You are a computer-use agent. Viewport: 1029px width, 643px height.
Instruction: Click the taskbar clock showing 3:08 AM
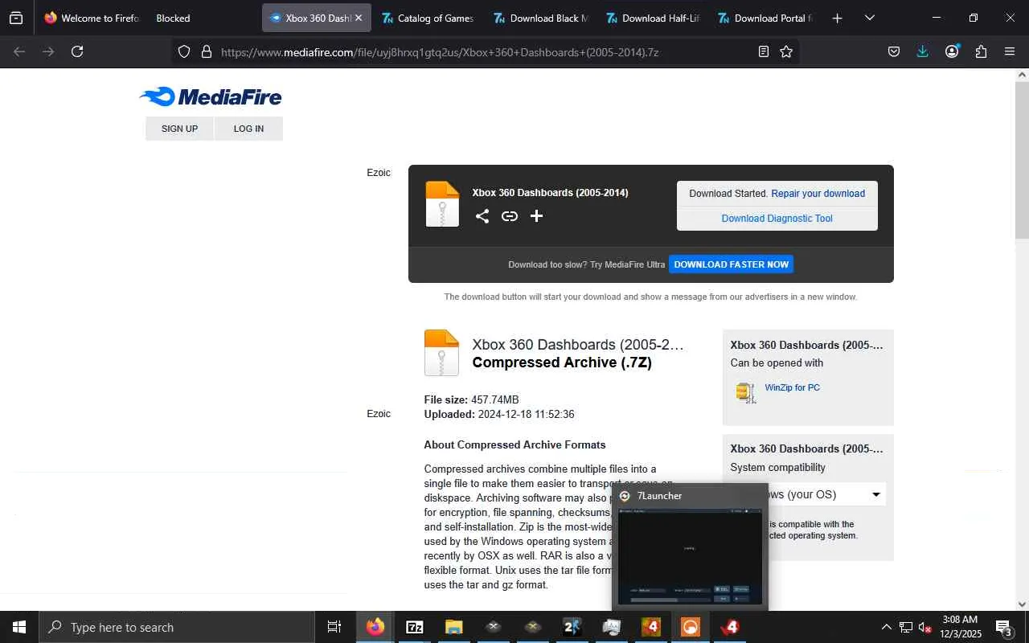pos(961,627)
